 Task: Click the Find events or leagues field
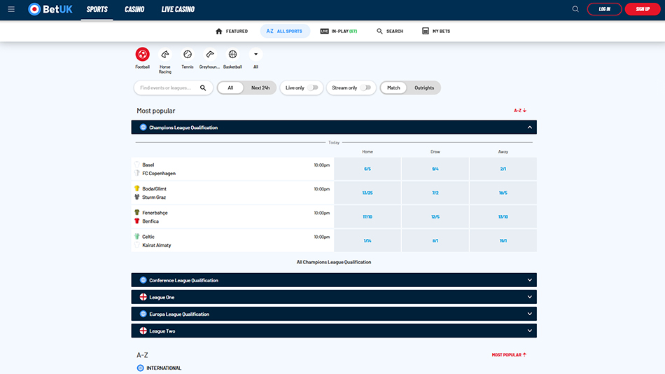[168, 88]
